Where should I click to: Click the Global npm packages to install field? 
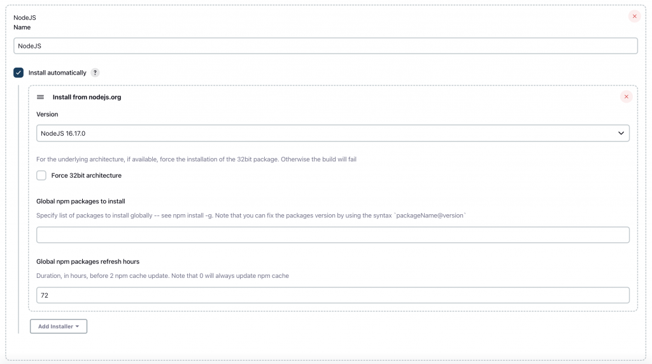tap(332, 235)
